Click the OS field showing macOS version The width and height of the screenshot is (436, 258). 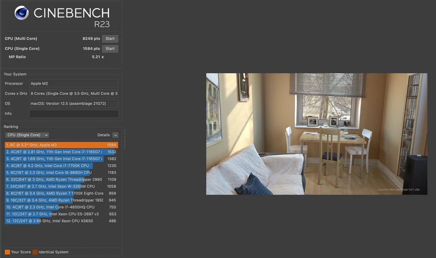(74, 104)
